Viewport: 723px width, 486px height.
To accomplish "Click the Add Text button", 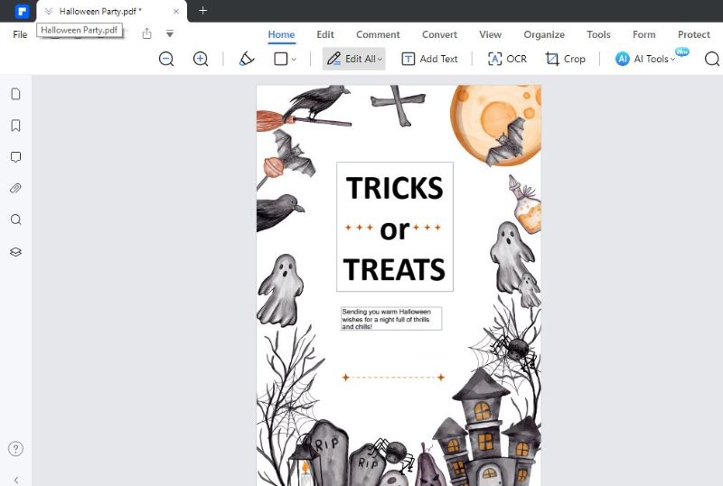I will (x=429, y=59).
